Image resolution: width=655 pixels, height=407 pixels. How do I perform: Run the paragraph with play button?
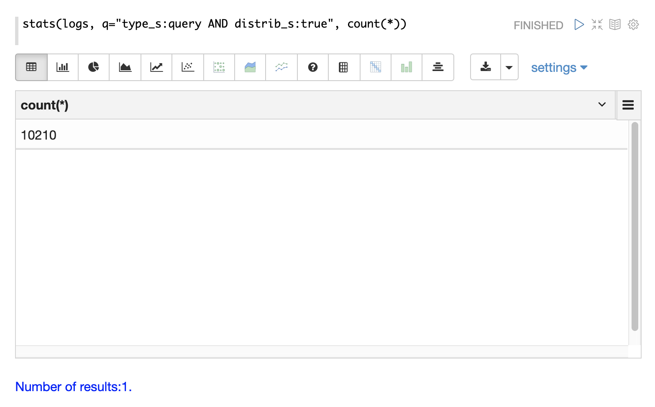pyautogui.click(x=579, y=25)
